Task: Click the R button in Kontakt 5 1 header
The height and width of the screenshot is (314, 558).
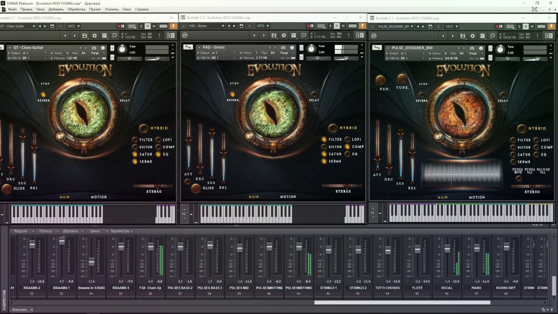Action: click(x=526, y=26)
